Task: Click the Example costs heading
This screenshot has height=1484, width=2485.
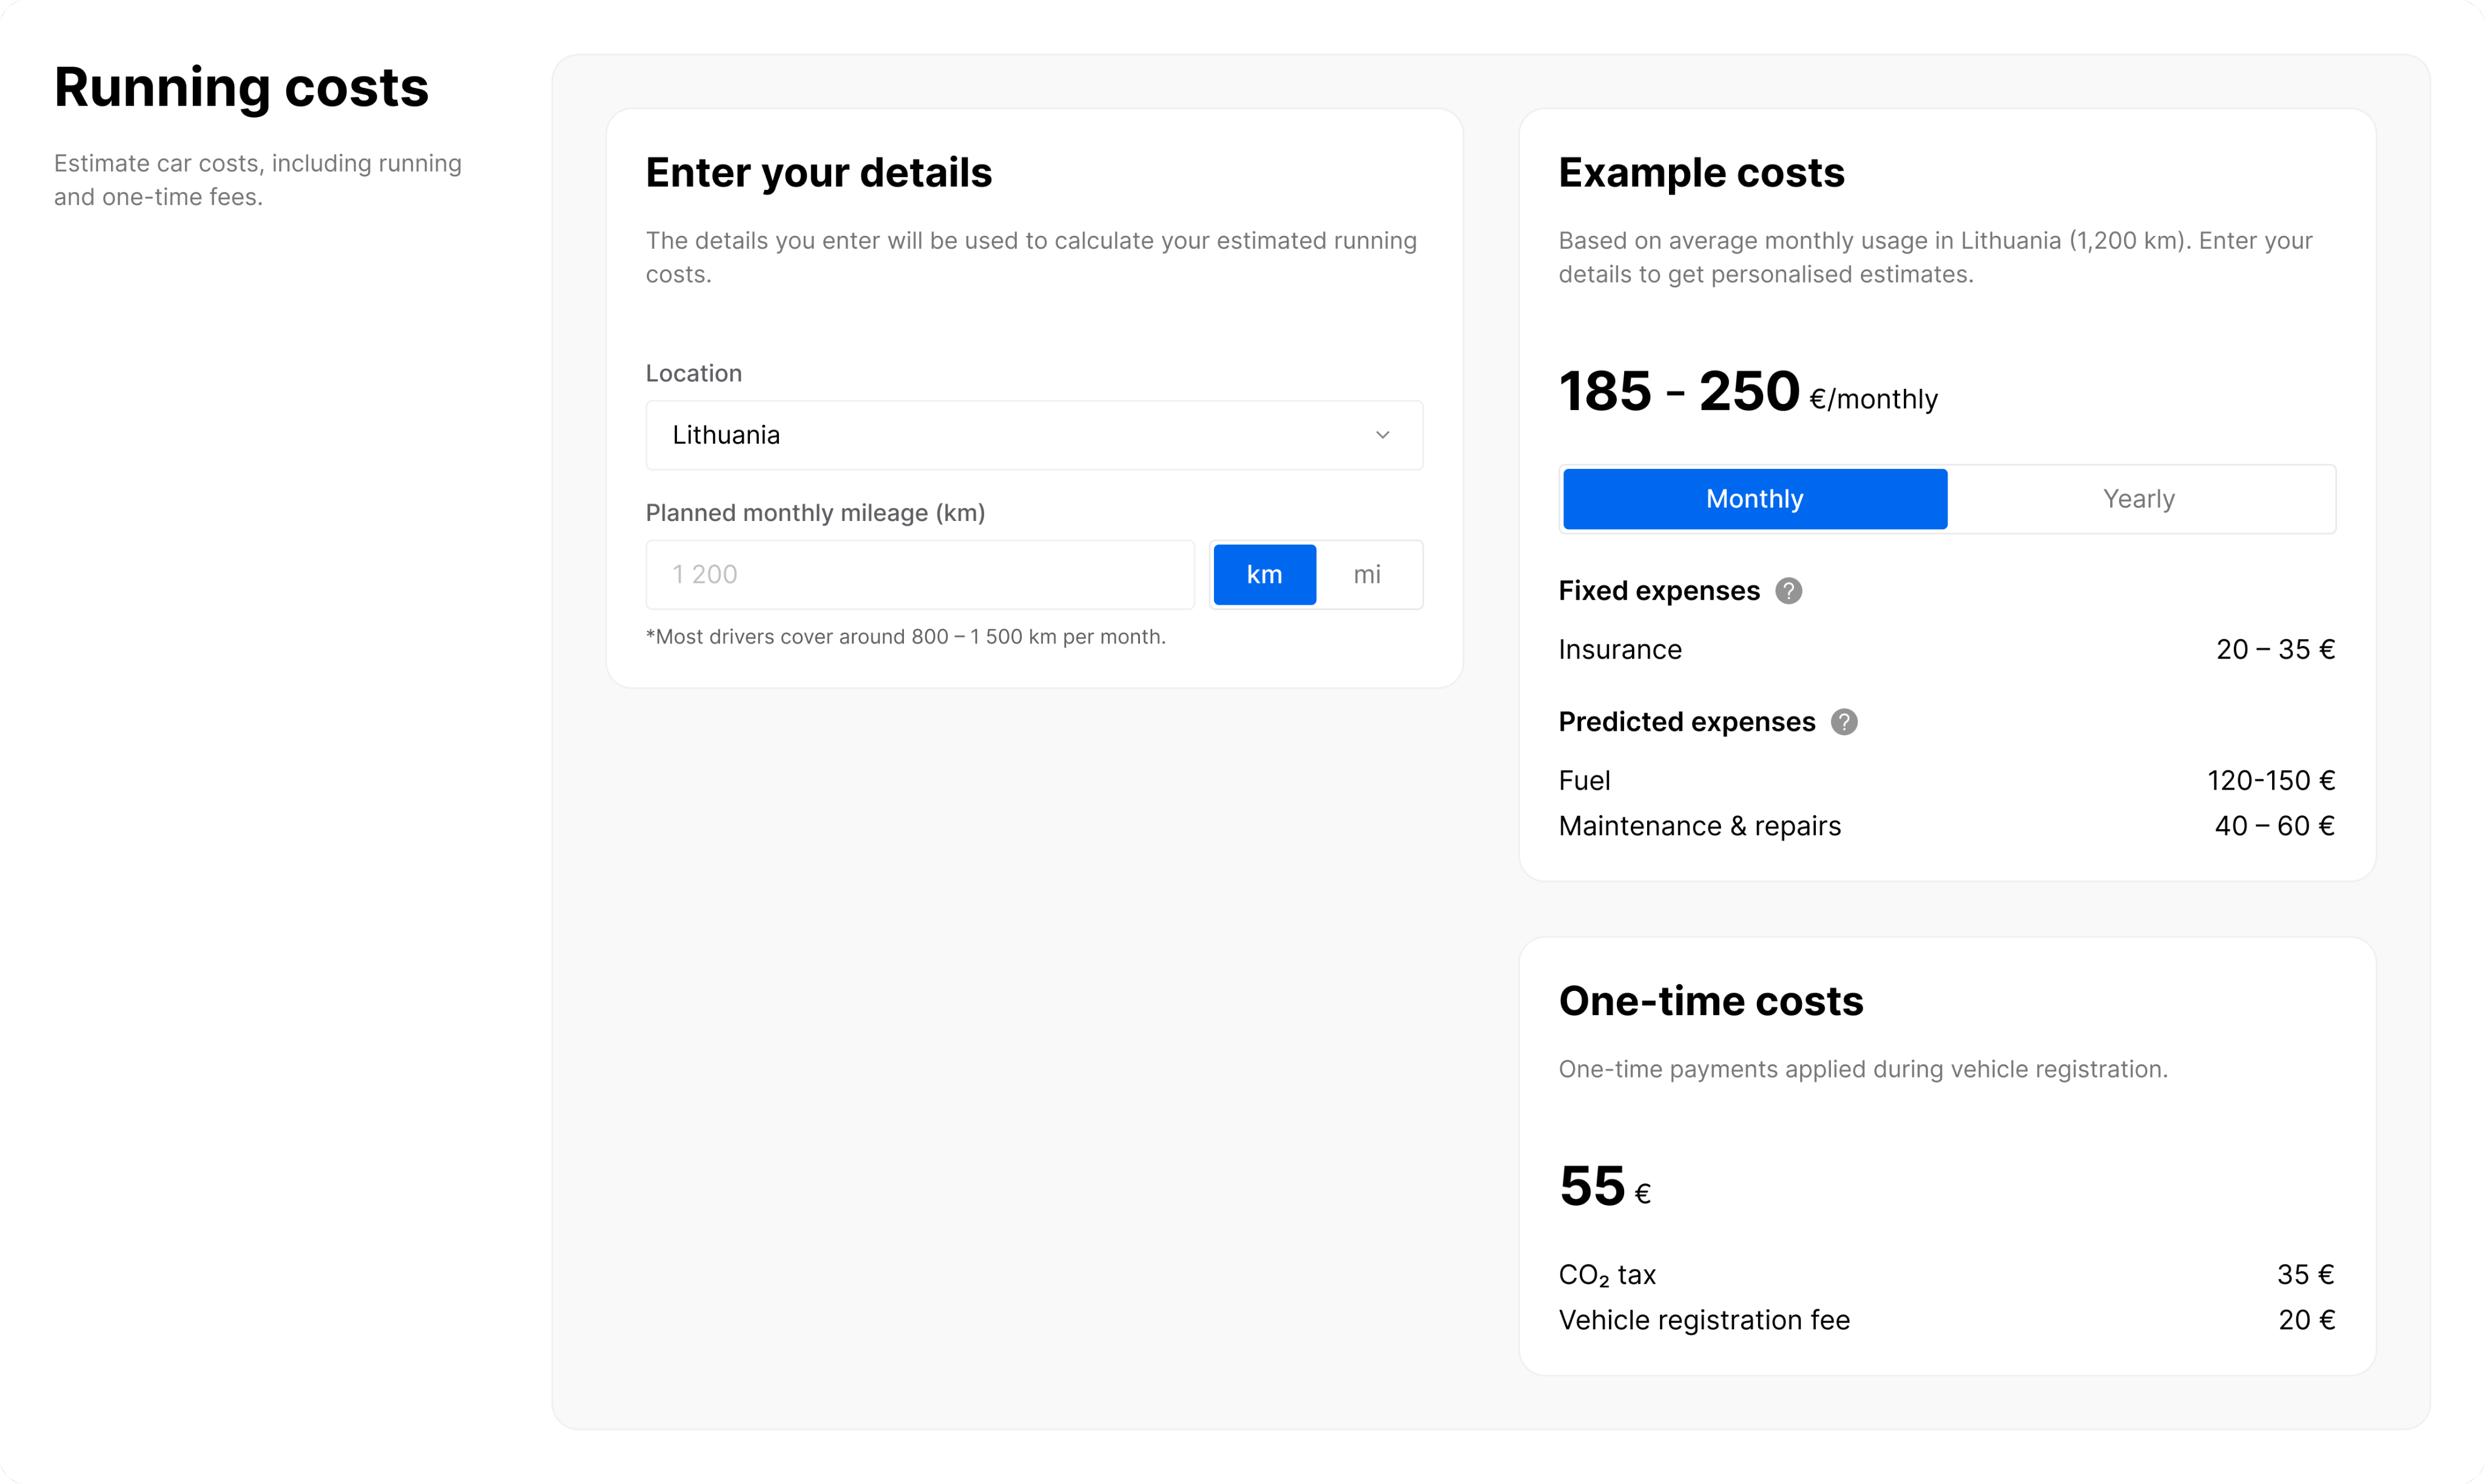Action: coord(1701,173)
